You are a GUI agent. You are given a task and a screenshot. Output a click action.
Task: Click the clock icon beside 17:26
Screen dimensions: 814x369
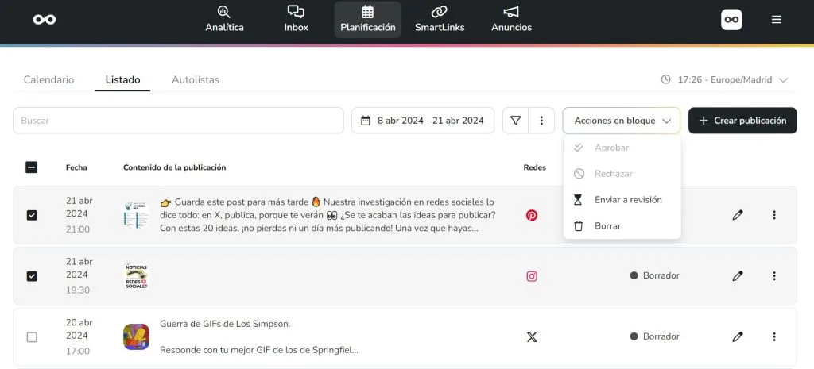click(665, 80)
